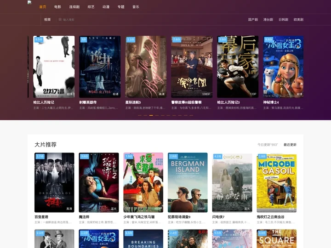This screenshot has width=331, height=248.
Task: Expand the 视频 search type selector
Action: click(x=47, y=20)
